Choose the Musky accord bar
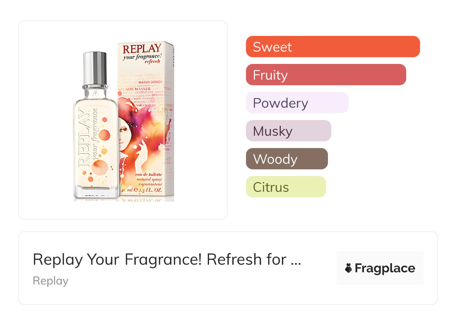The width and height of the screenshot is (456, 323). [288, 131]
